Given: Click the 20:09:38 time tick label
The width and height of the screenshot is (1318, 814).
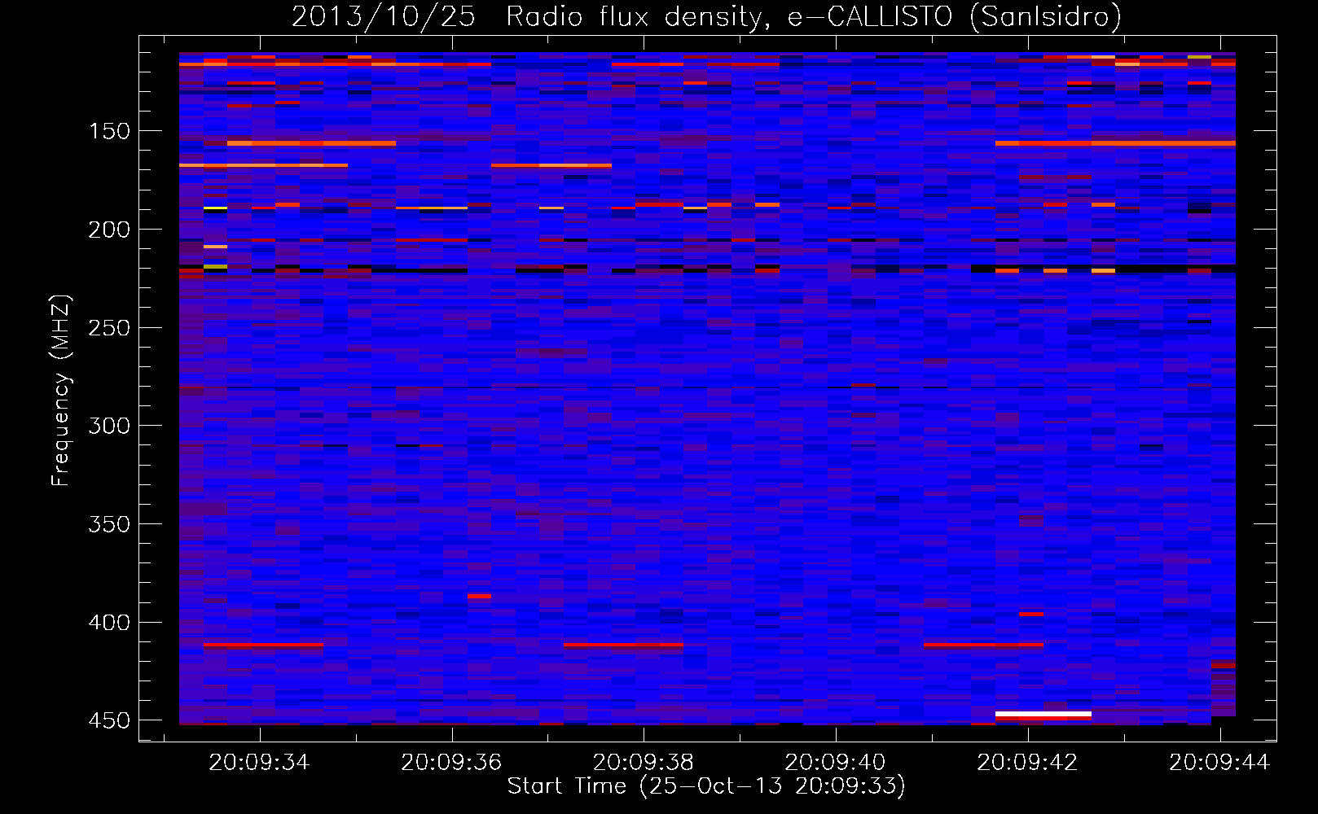Looking at the screenshot, I should pyautogui.click(x=644, y=763).
